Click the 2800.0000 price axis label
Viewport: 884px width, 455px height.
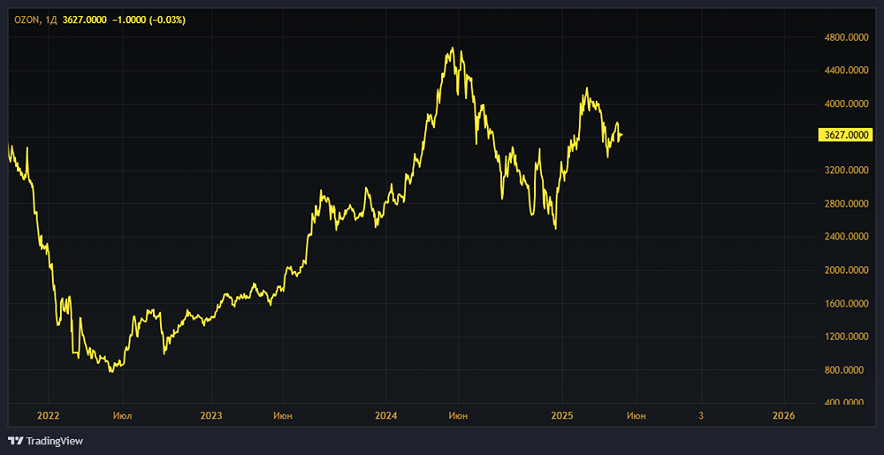click(x=845, y=204)
